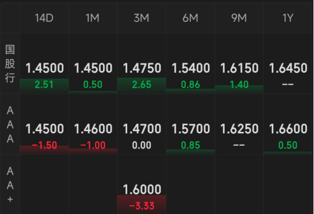The image size is (314, 214).
Task: Click the AAA row label
Action: 10,124
